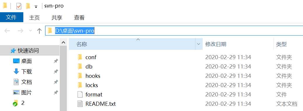Click the locks folder icon

pos(80,85)
